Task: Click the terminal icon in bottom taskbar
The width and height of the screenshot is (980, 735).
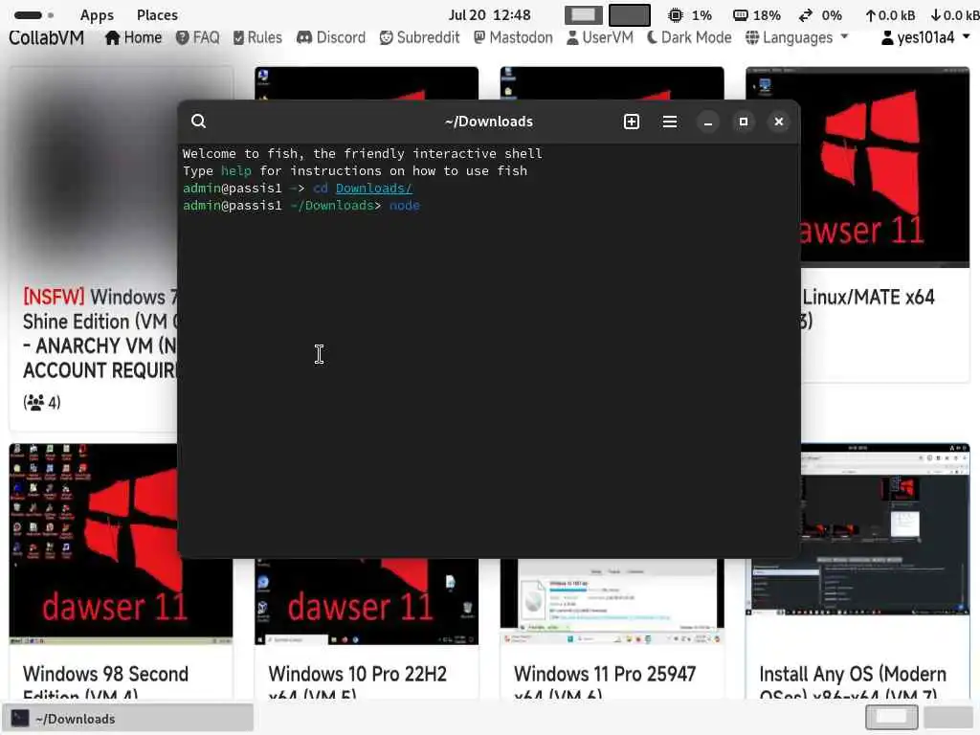Action: tap(20, 719)
